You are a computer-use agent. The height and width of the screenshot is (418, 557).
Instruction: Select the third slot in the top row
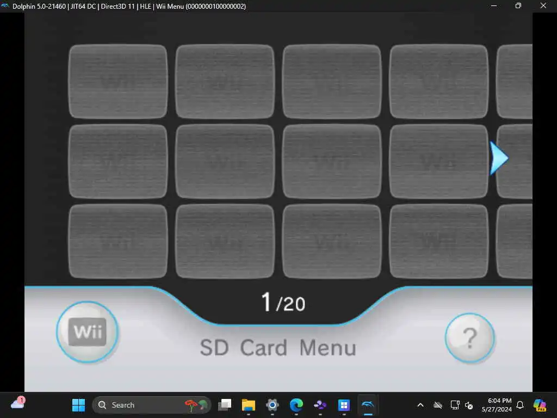332,82
